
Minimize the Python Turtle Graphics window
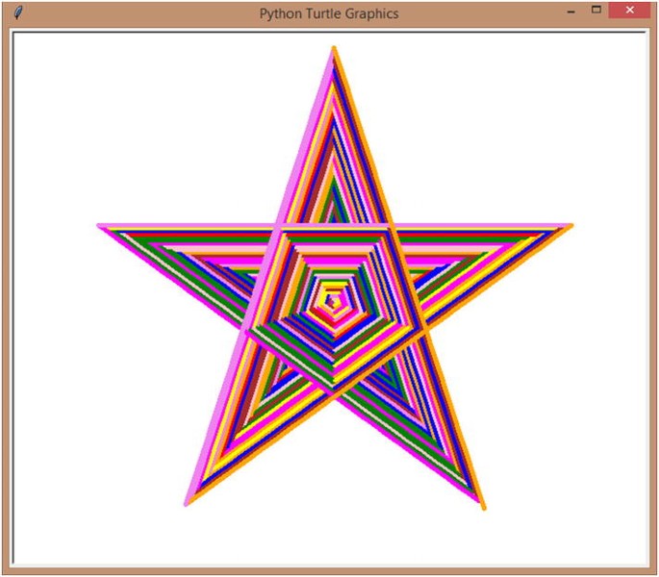point(570,12)
